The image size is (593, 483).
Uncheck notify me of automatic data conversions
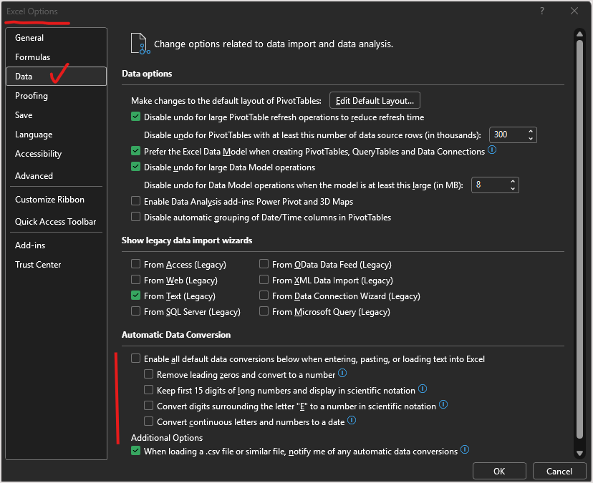tap(136, 451)
